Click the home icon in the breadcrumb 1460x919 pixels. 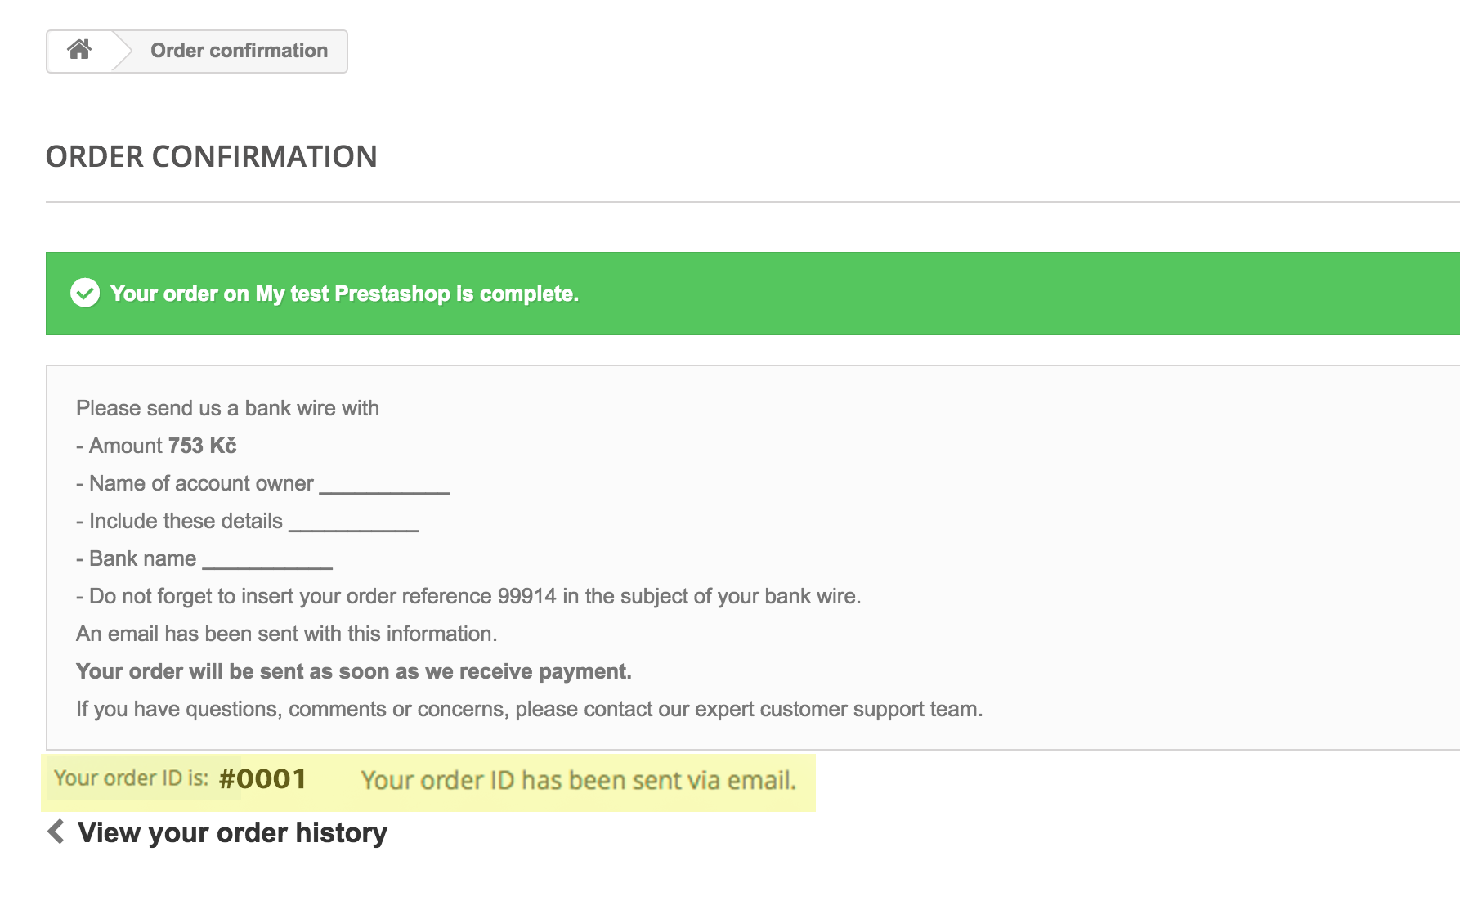(x=79, y=50)
